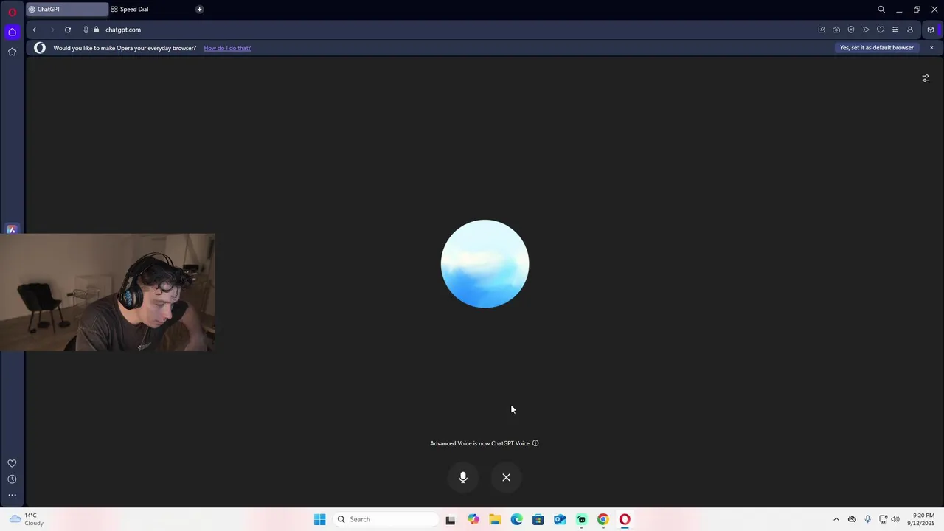Reload the current page

(68, 29)
